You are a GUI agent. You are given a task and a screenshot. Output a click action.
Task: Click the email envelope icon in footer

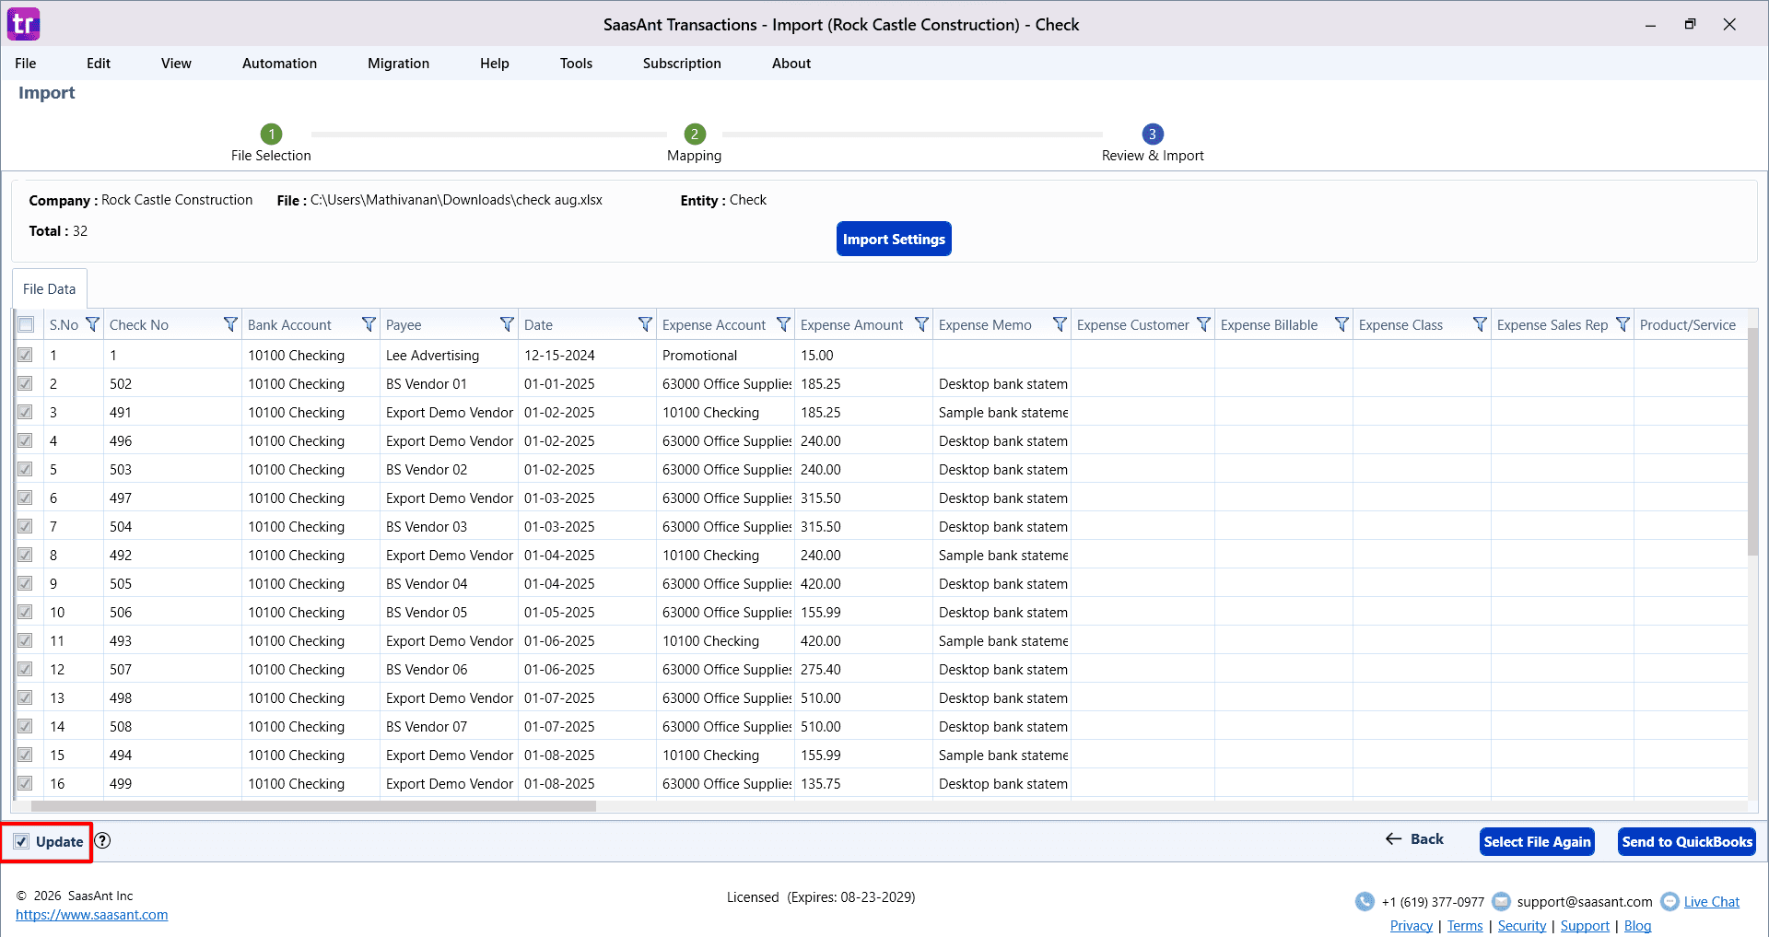(x=1501, y=902)
